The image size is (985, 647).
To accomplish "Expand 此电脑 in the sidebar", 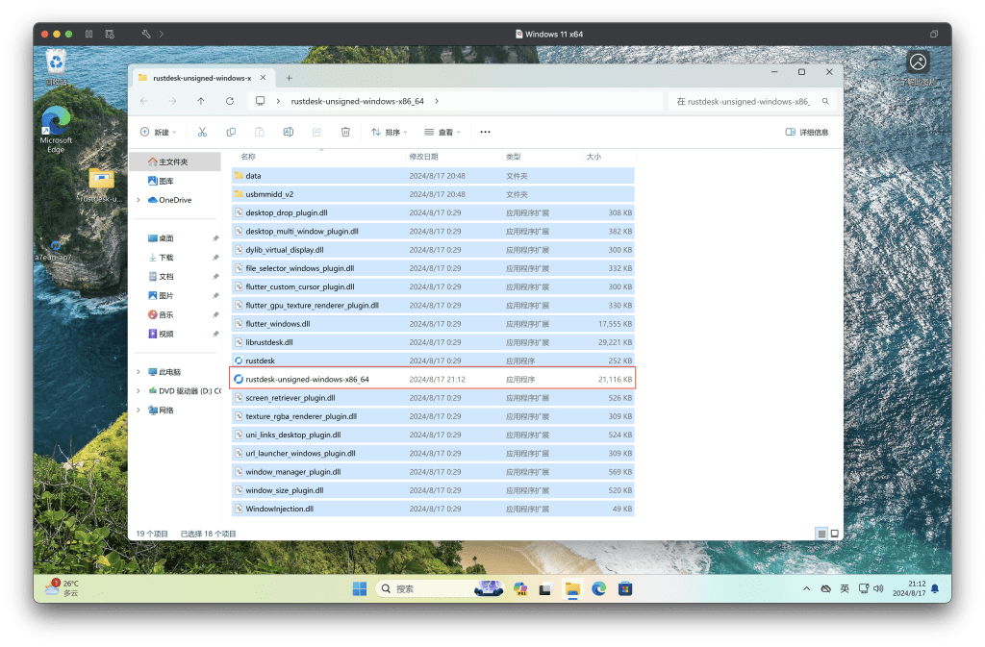I will [x=138, y=371].
